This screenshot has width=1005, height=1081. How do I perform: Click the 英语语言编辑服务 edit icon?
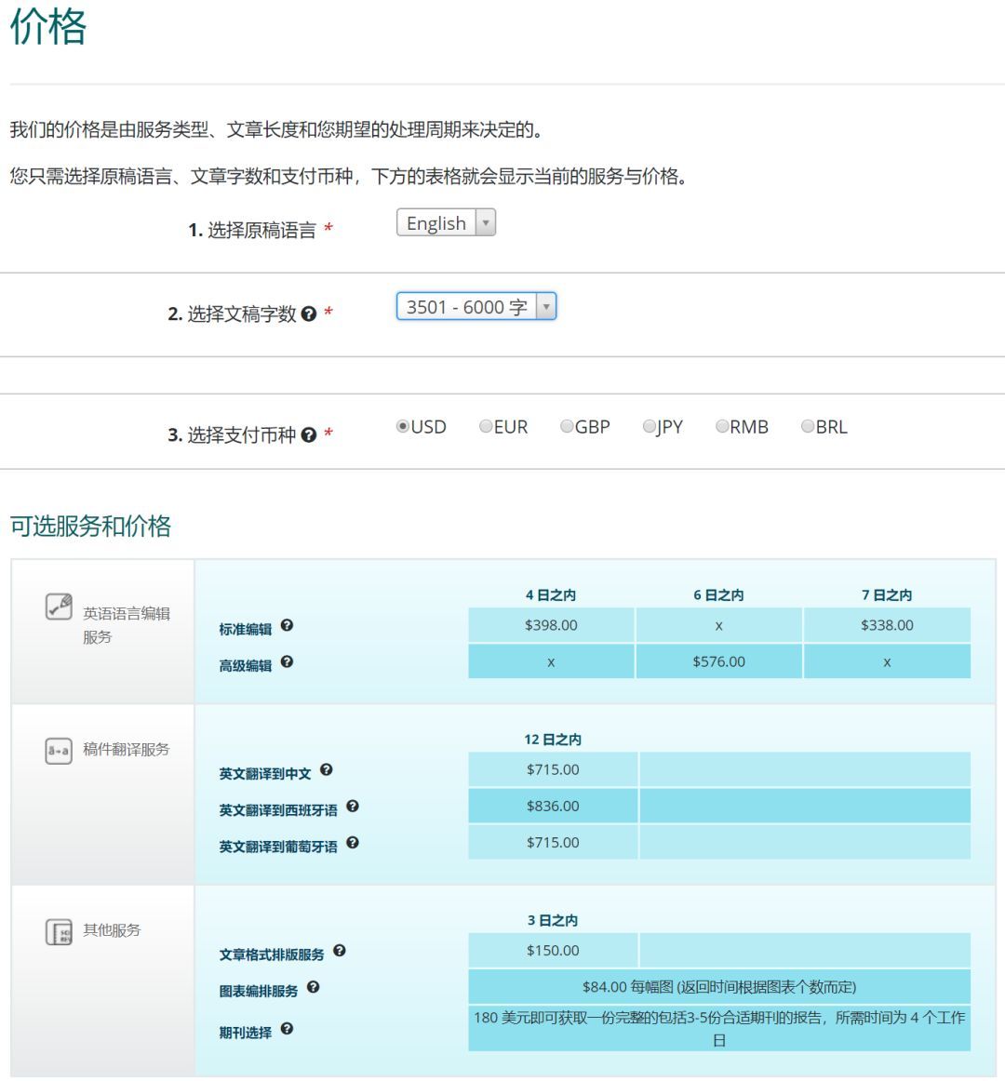click(x=59, y=607)
